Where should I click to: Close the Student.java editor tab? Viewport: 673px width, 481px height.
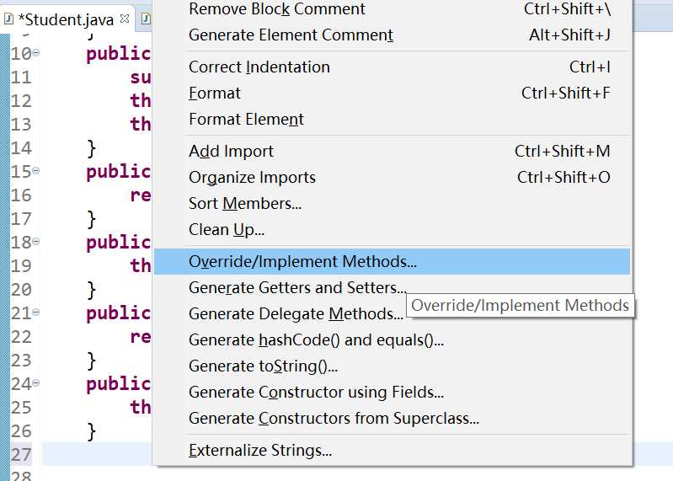pos(125,18)
